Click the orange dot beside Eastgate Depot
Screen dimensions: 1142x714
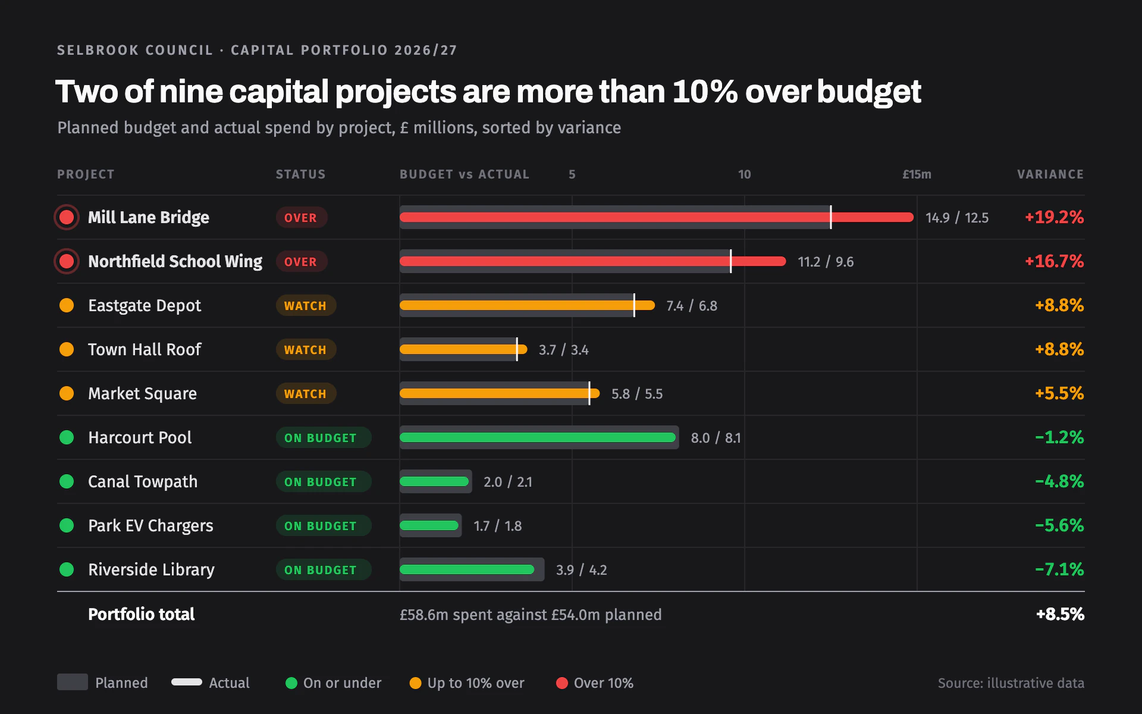click(67, 305)
